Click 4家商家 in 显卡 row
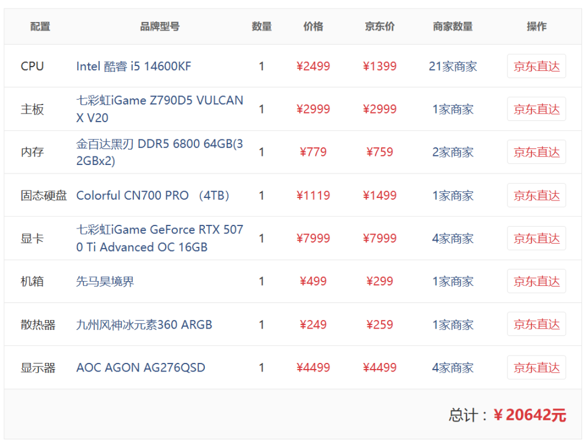This screenshot has width=587, height=446. click(x=452, y=238)
